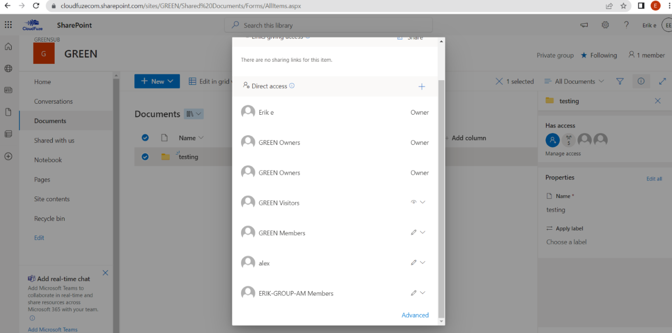Click the details pane info icon

pyautogui.click(x=640, y=81)
